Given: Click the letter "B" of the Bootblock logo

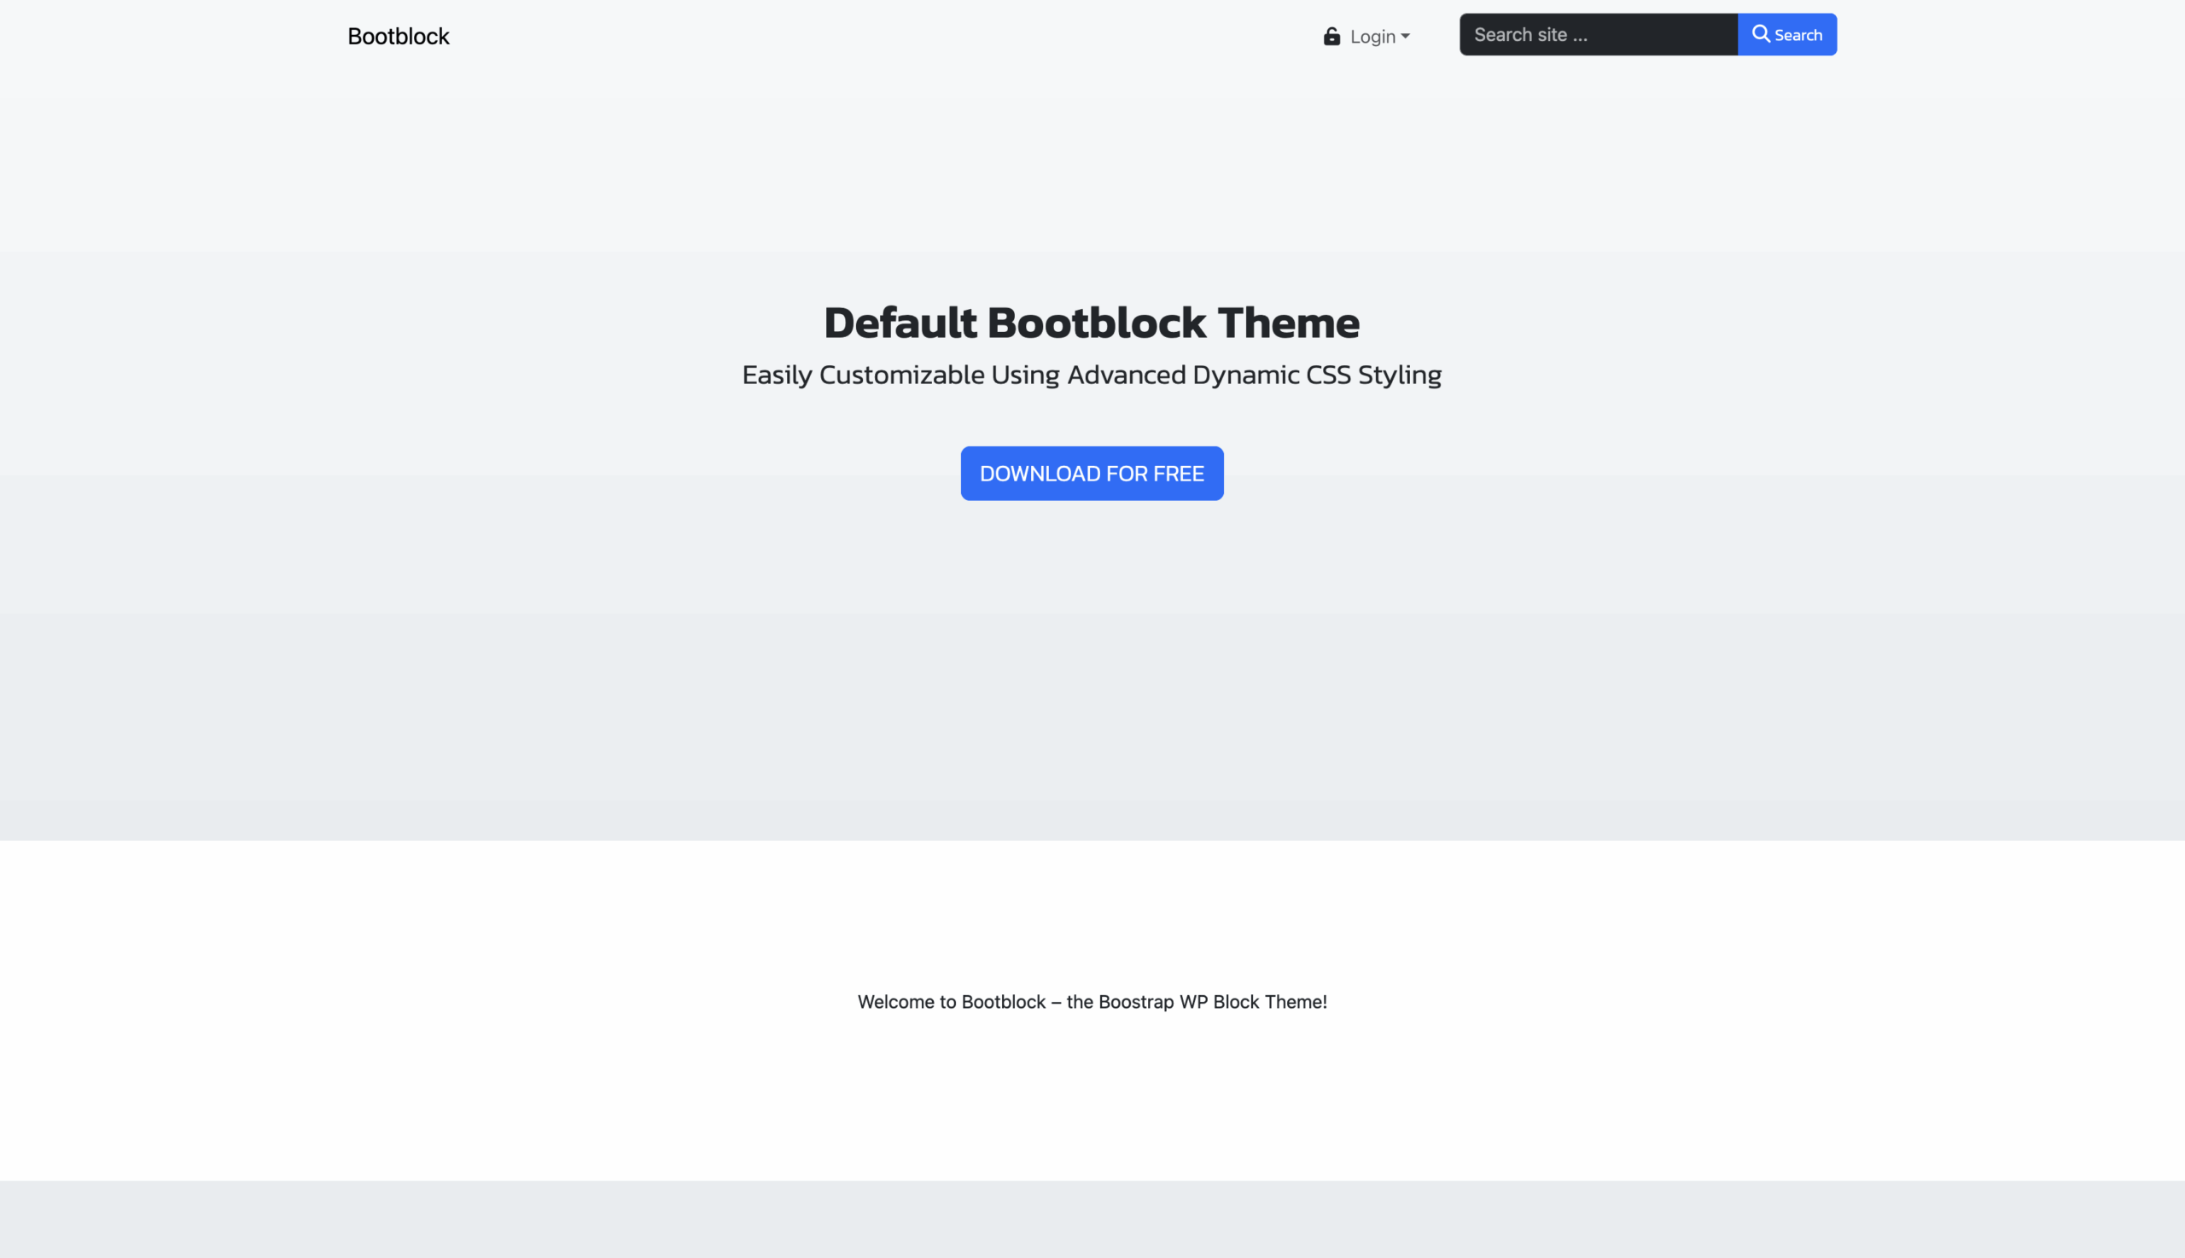Looking at the screenshot, I should pyautogui.click(x=354, y=37).
